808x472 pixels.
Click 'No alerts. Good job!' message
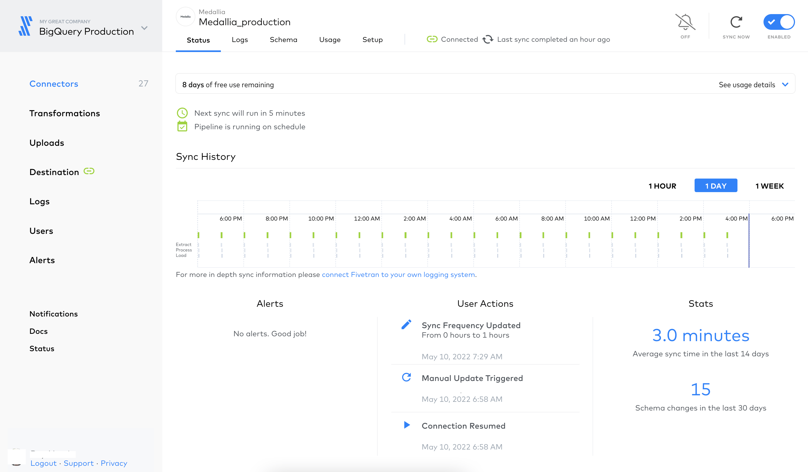270,334
